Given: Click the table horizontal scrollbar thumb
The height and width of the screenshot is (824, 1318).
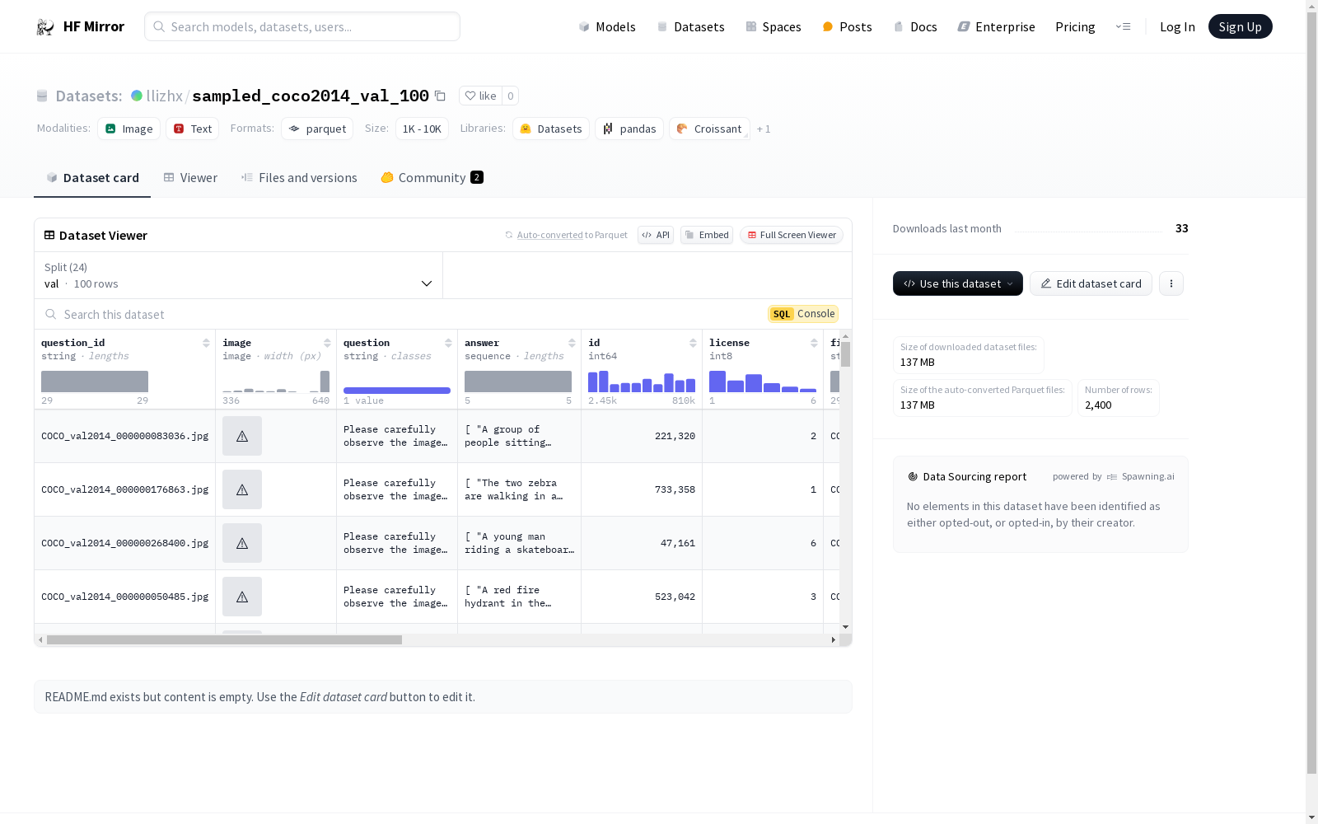Looking at the screenshot, I should (224, 640).
